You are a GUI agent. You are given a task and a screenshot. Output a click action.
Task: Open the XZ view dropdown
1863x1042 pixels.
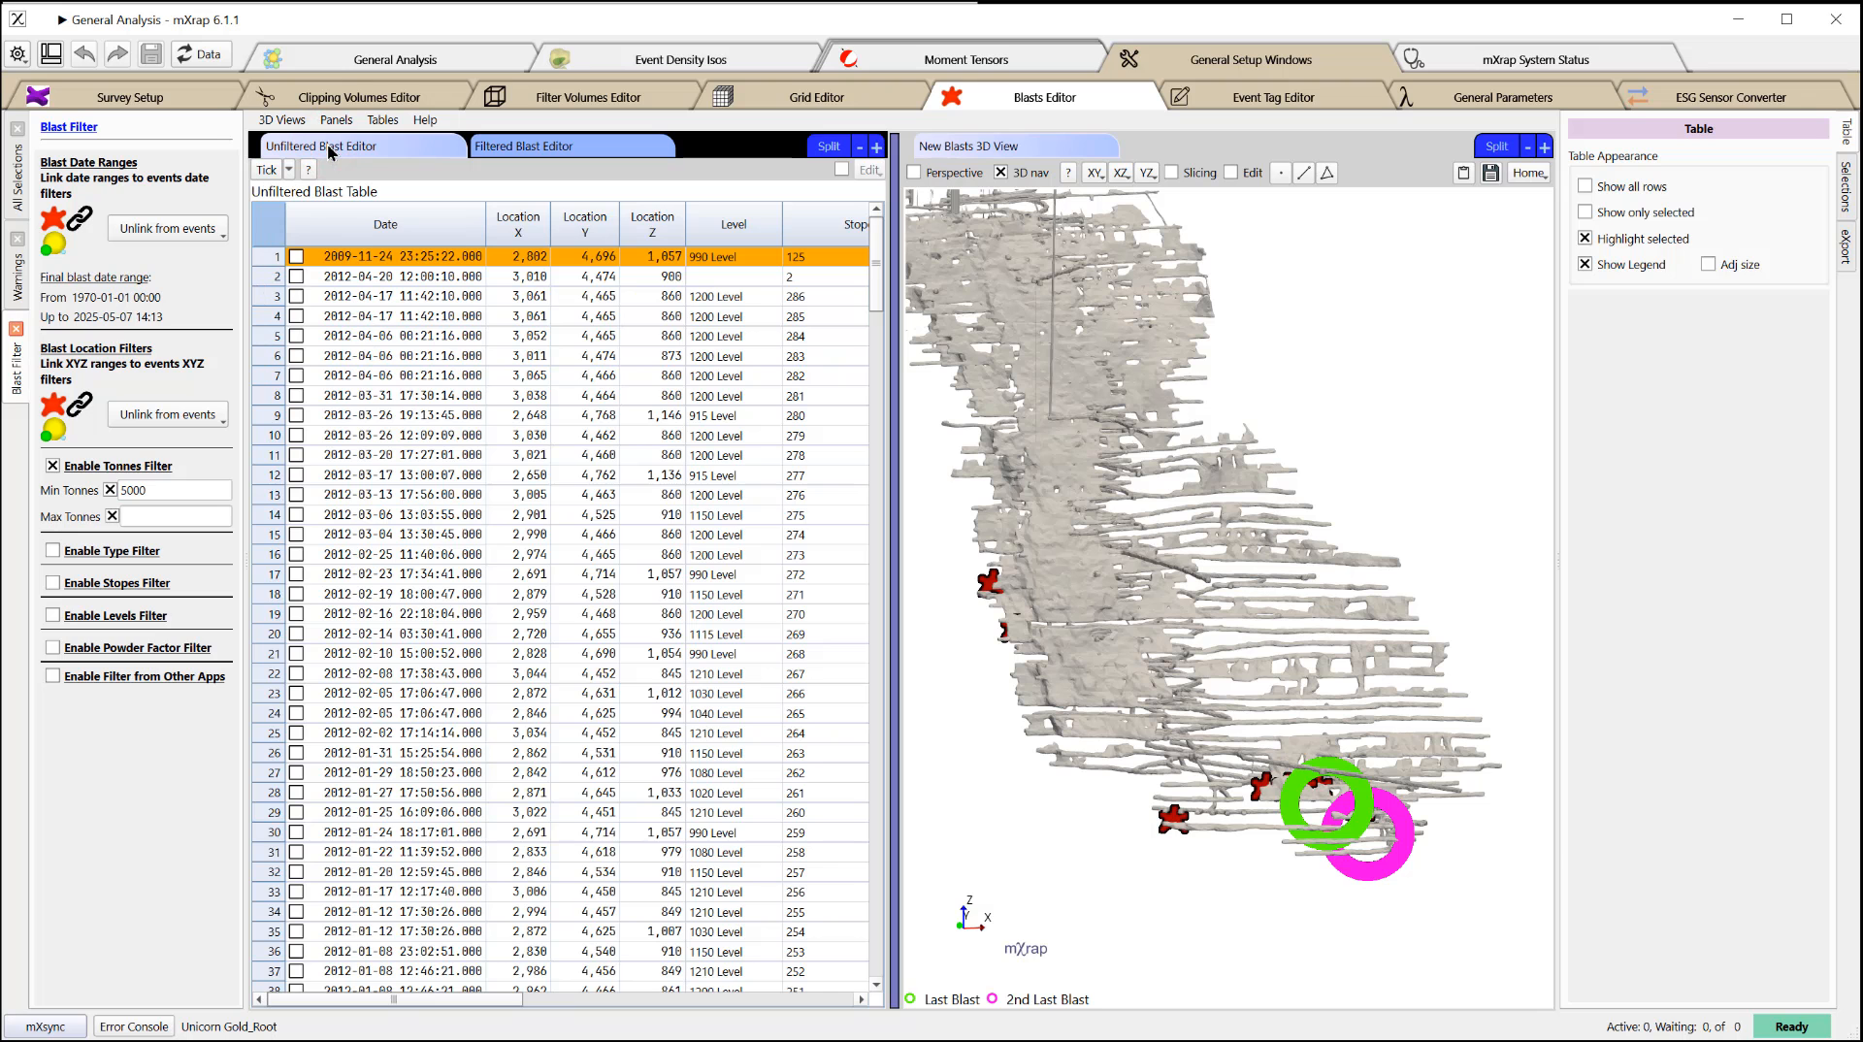[1122, 173]
